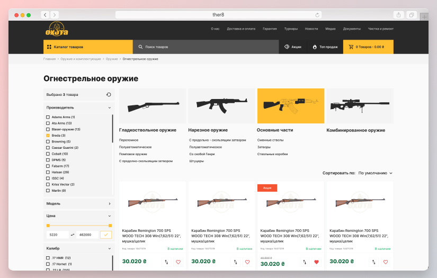Click the Топ продаж flame icon
The width and height of the screenshot is (437, 278).
(315, 47)
